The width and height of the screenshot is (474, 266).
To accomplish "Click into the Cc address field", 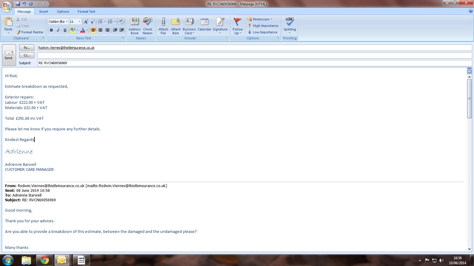I will (254, 55).
